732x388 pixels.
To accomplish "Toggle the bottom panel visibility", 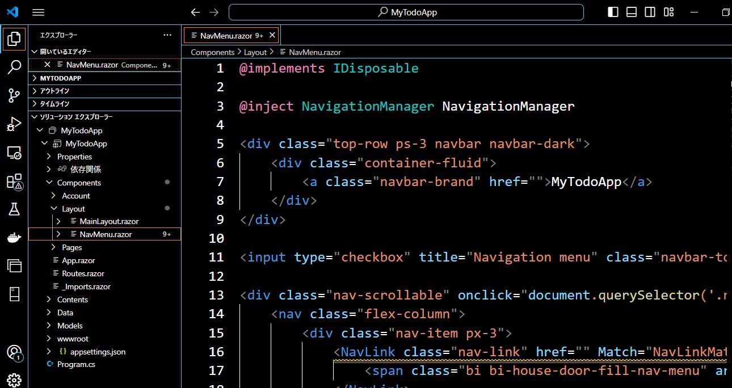I will coord(631,11).
